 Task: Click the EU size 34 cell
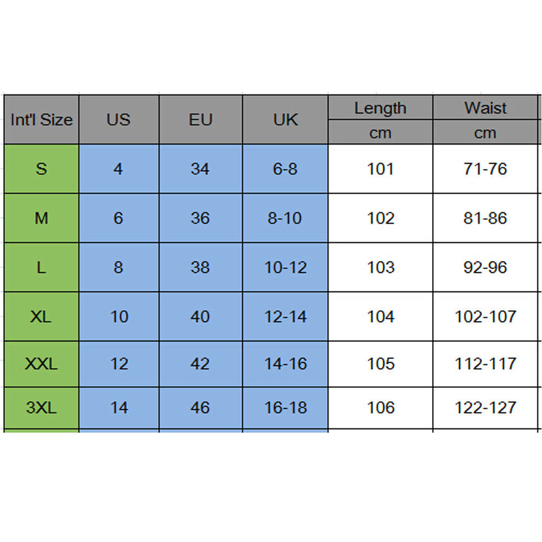click(200, 169)
